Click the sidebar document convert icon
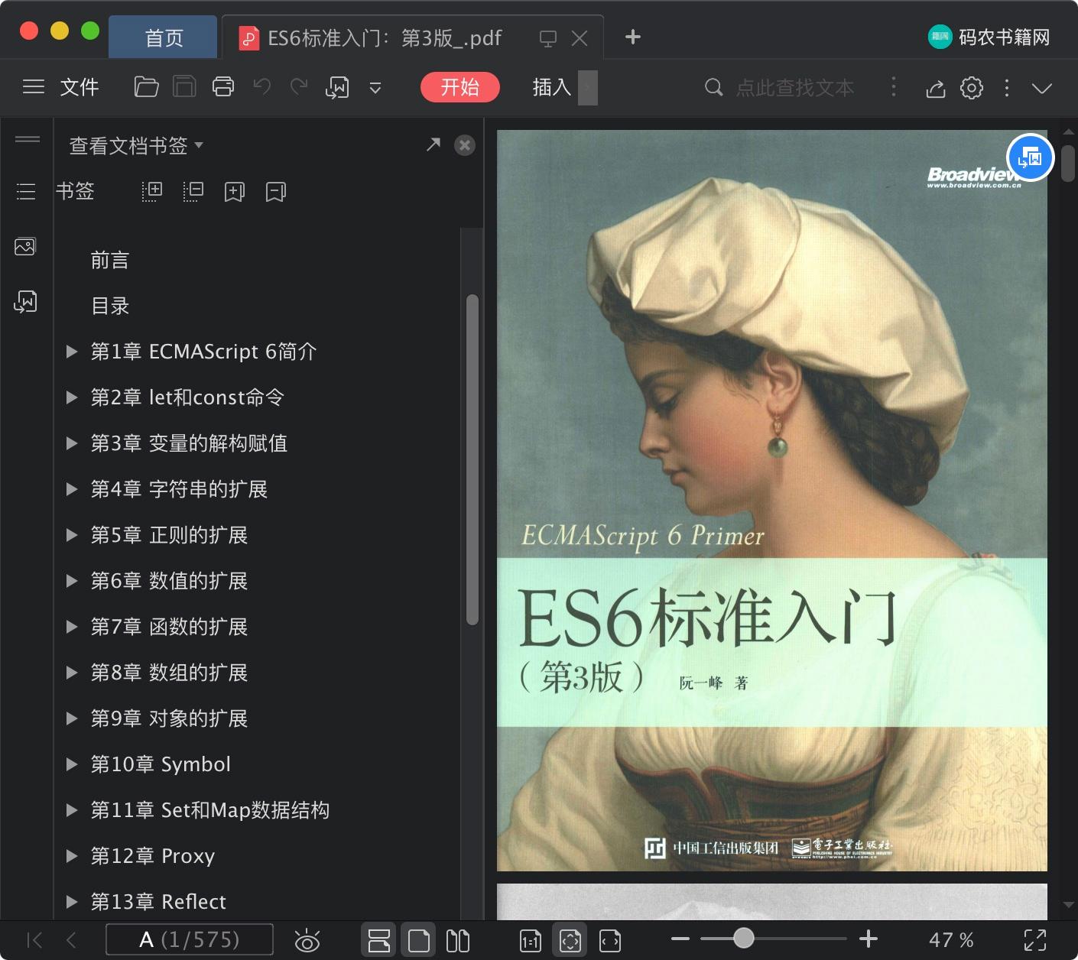This screenshot has width=1078, height=960. (x=25, y=301)
